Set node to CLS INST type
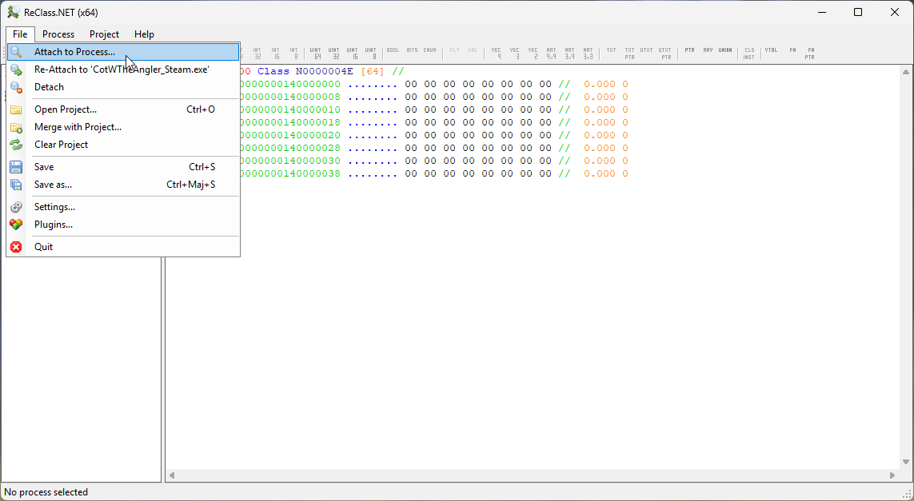This screenshot has width=914, height=501. point(749,54)
